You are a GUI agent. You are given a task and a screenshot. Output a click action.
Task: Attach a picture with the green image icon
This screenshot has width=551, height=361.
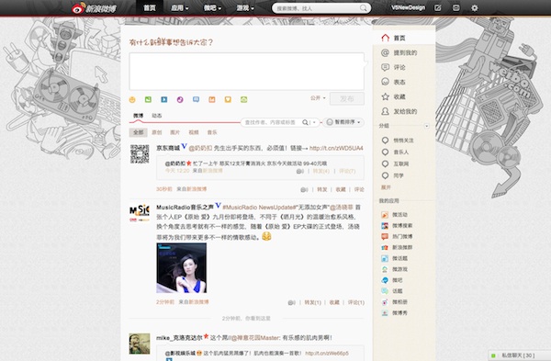tap(148, 100)
